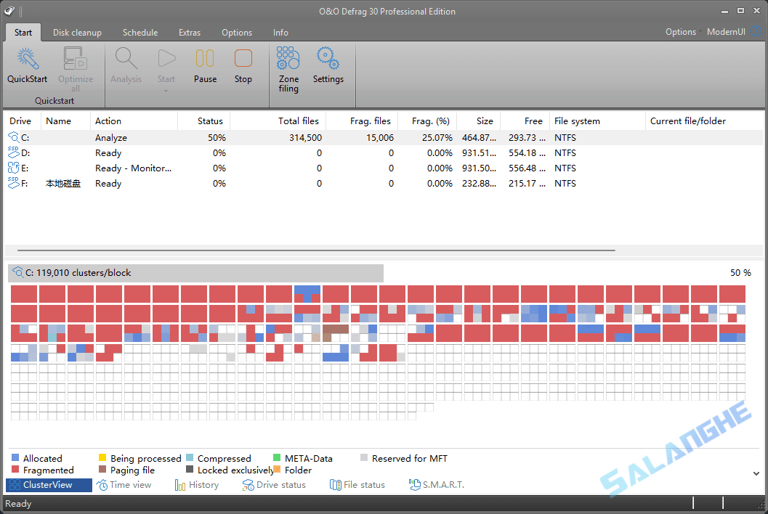Switch to Time view
The image size is (768, 514).
[126, 484]
